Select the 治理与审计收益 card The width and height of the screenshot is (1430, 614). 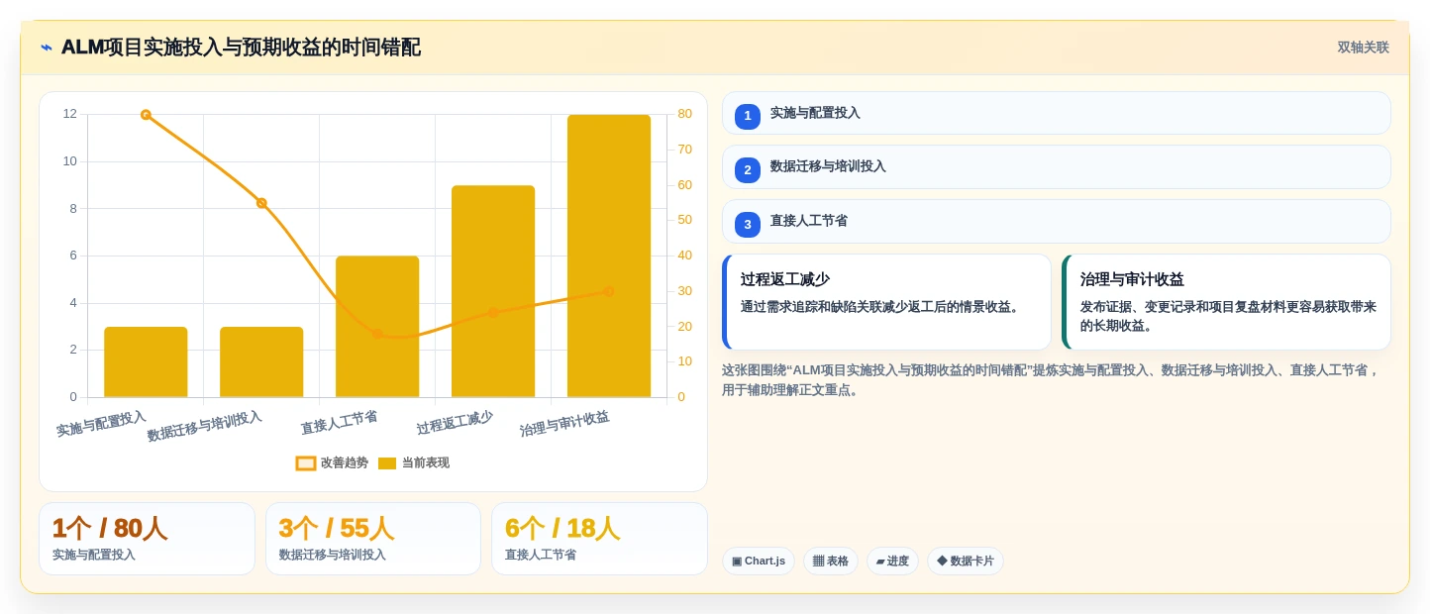[x=1226, y=302]
